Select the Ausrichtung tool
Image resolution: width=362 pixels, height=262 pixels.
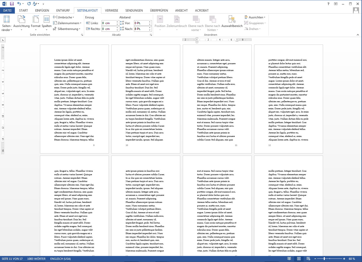point(21,23)
